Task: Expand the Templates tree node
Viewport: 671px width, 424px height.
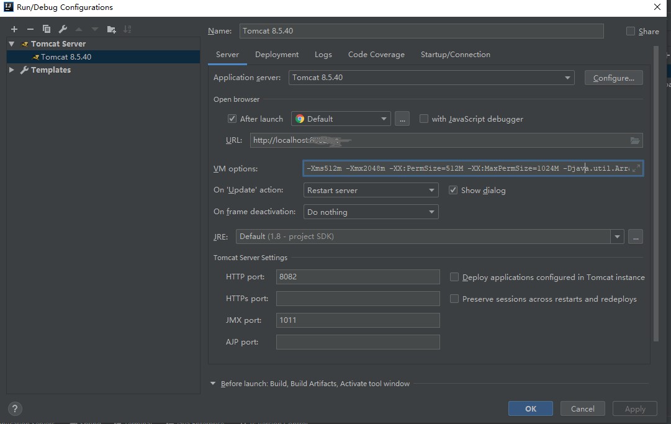Action: (12, 70)
